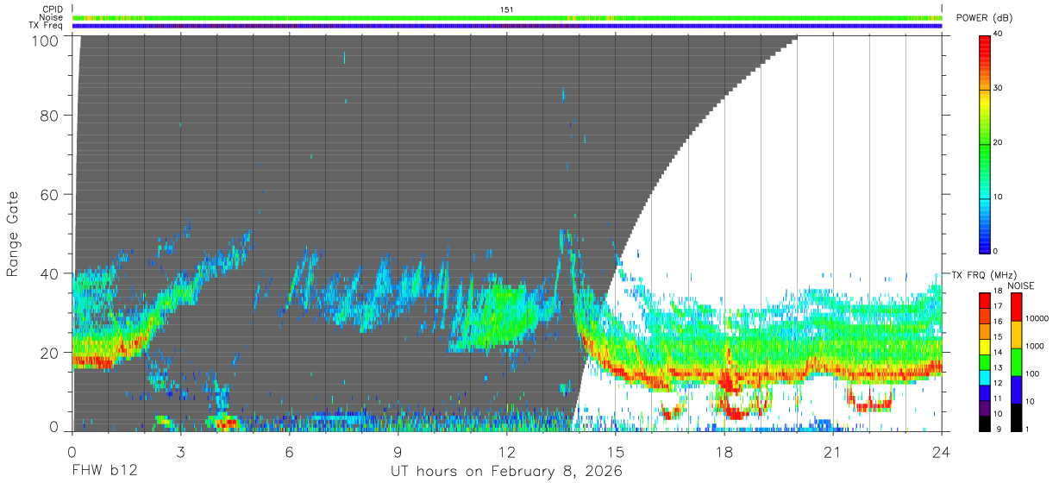Image resolution: width=1059 pixels, height=489 pixels.
Task: Click the 21 tick on the UT hours axis
Action: [833, 451]
